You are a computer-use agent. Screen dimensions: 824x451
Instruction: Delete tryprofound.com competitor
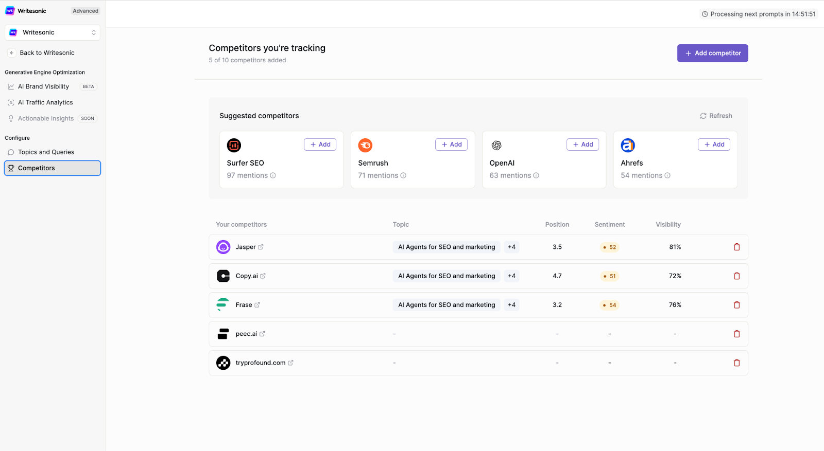tap(736, 363)
